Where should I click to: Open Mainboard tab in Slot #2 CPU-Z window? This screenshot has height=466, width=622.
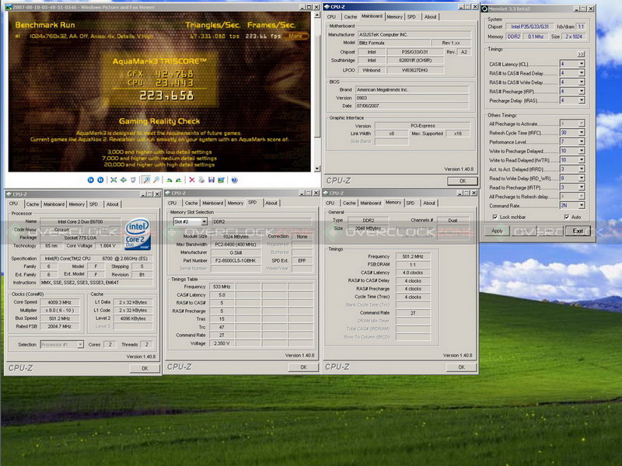coord(212,203)
